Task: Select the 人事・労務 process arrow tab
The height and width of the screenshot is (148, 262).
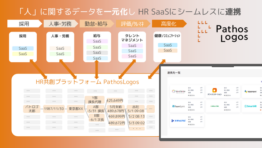Action: click(60, 23)
